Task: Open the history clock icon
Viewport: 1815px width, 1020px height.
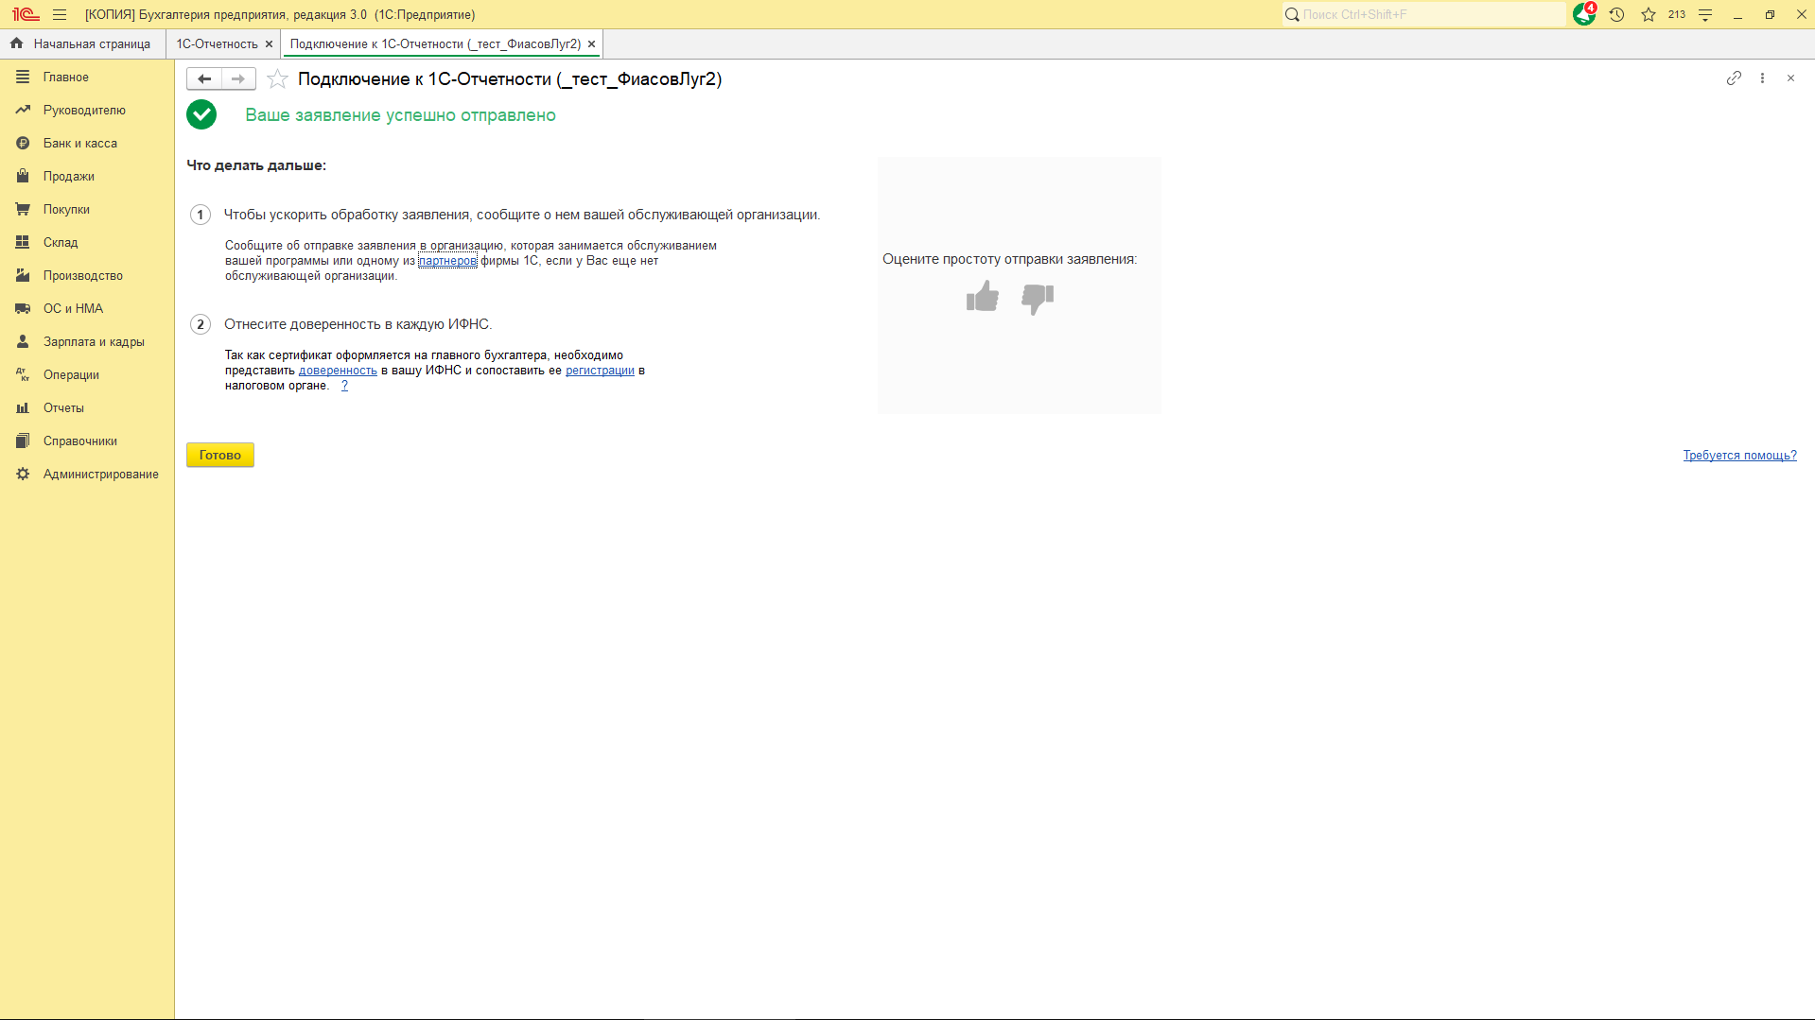Action: [x=1616, y=14]
